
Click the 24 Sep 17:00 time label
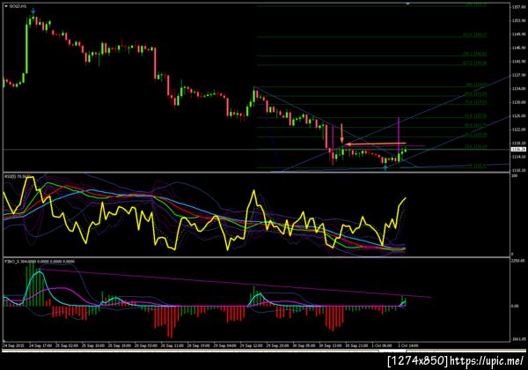(40, 345)
